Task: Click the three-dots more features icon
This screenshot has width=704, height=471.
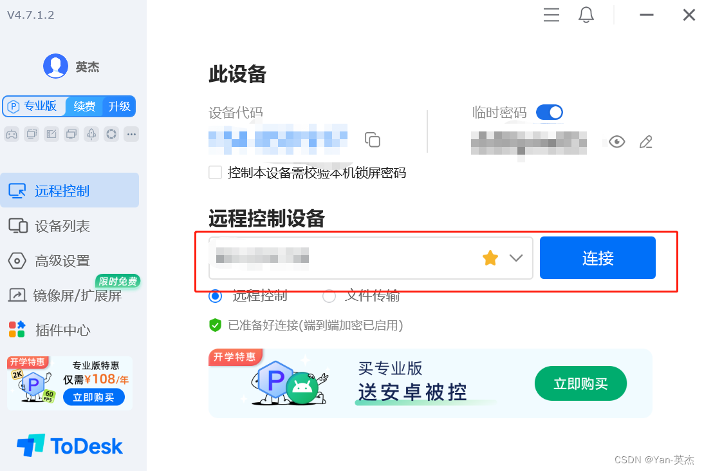Action: click(x=131, y=134)
